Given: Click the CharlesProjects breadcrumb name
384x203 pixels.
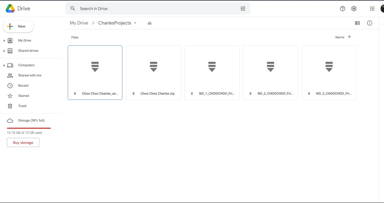Looking at the screenshot, I should (115, 23).
